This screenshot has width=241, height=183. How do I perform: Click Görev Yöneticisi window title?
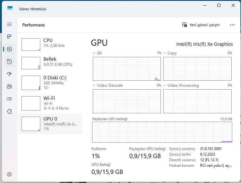pos(33,9)
